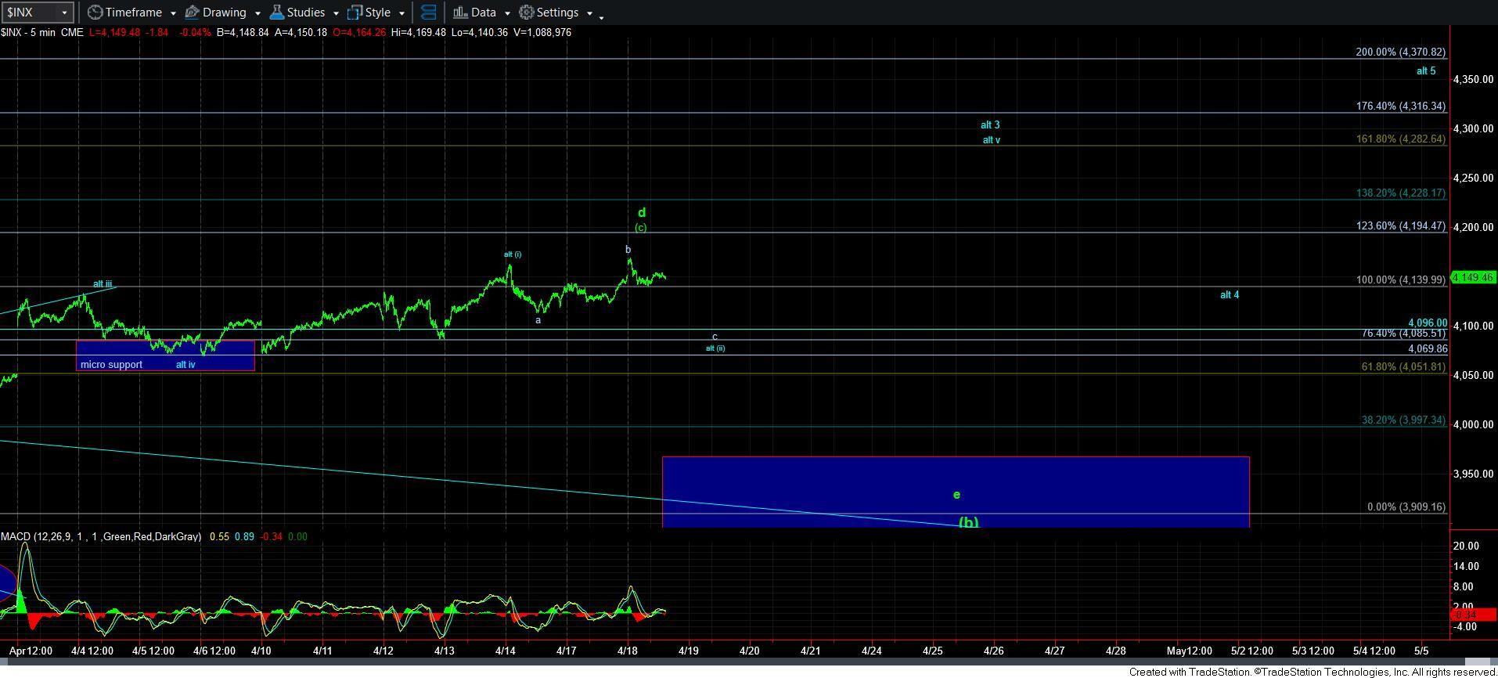Click the '4/18' date on time axis
Screen dimensions: 1498x678
[628, 651]
